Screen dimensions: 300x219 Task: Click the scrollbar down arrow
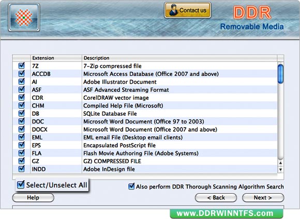pyautogui.click(x=280, y=169)
